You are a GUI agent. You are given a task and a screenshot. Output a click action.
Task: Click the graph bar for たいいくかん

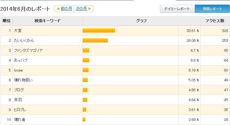[95, 40]
